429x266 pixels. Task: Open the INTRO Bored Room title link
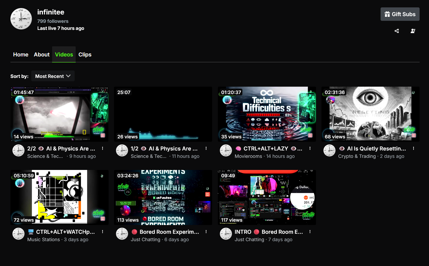point(269,232)
